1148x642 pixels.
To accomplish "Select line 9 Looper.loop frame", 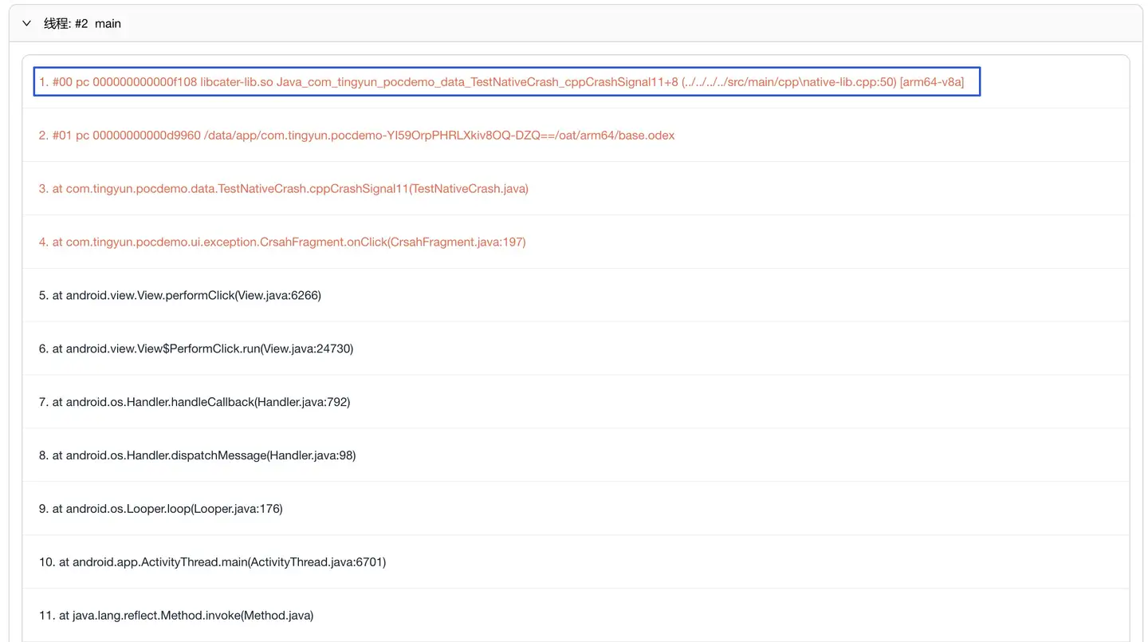I will [161, 509].
